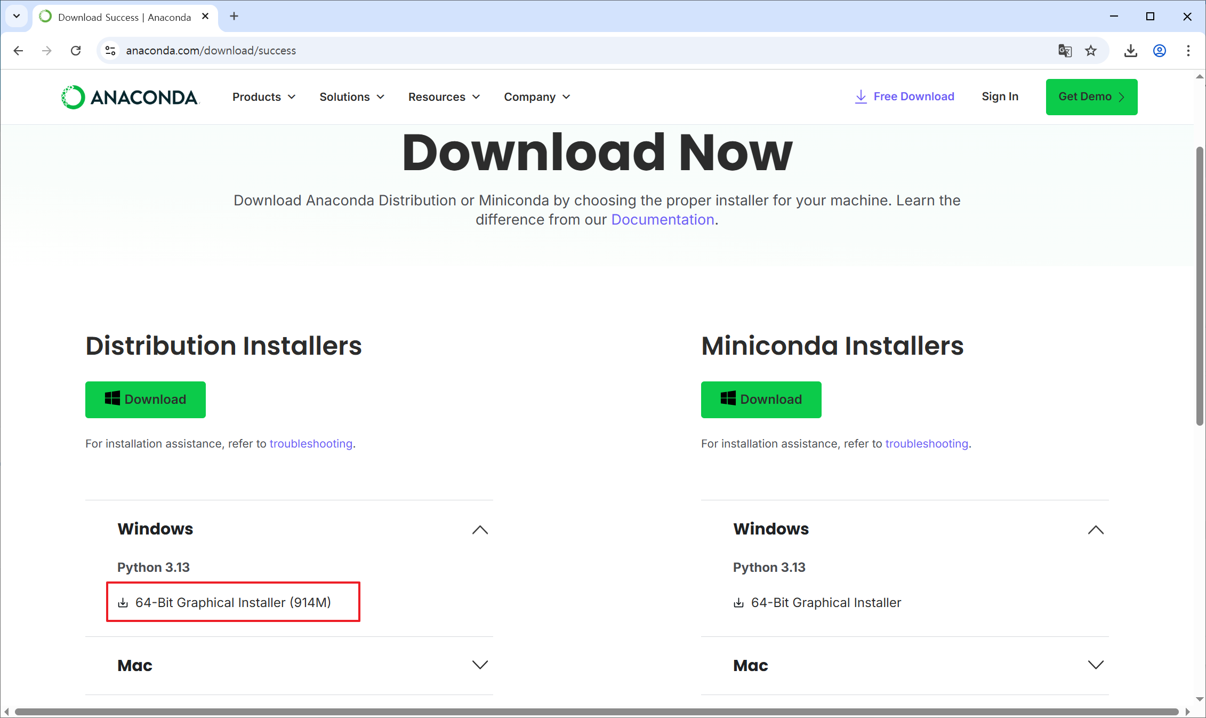Open Chrome downloads tray icon
The width and height of the screenshot is (1206, 718).
(1130, 51)
